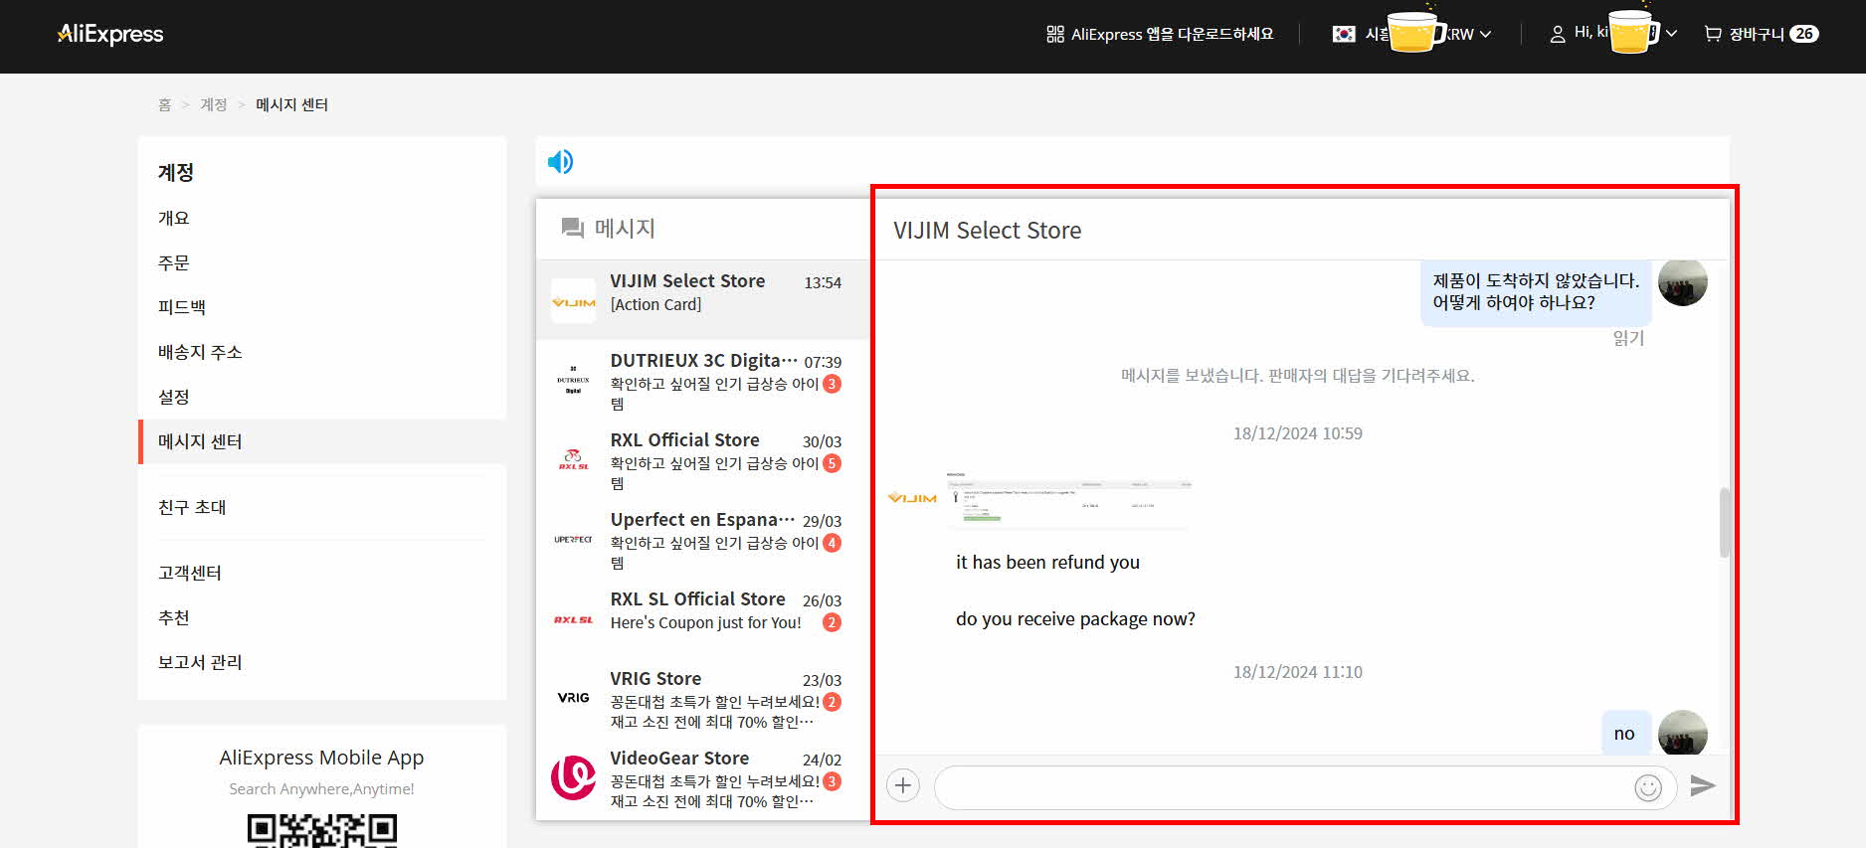This screenshot has height=848, width=1866.
Task: Click the mobile app QR code image
Action: (x=321, y=830)
